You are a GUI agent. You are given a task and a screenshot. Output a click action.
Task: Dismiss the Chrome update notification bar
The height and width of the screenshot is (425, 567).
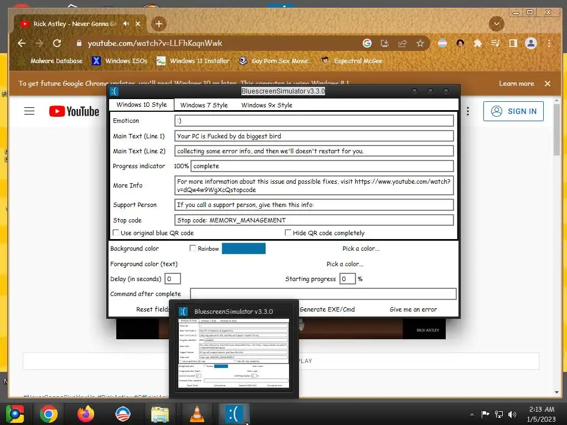coord(548,84)
